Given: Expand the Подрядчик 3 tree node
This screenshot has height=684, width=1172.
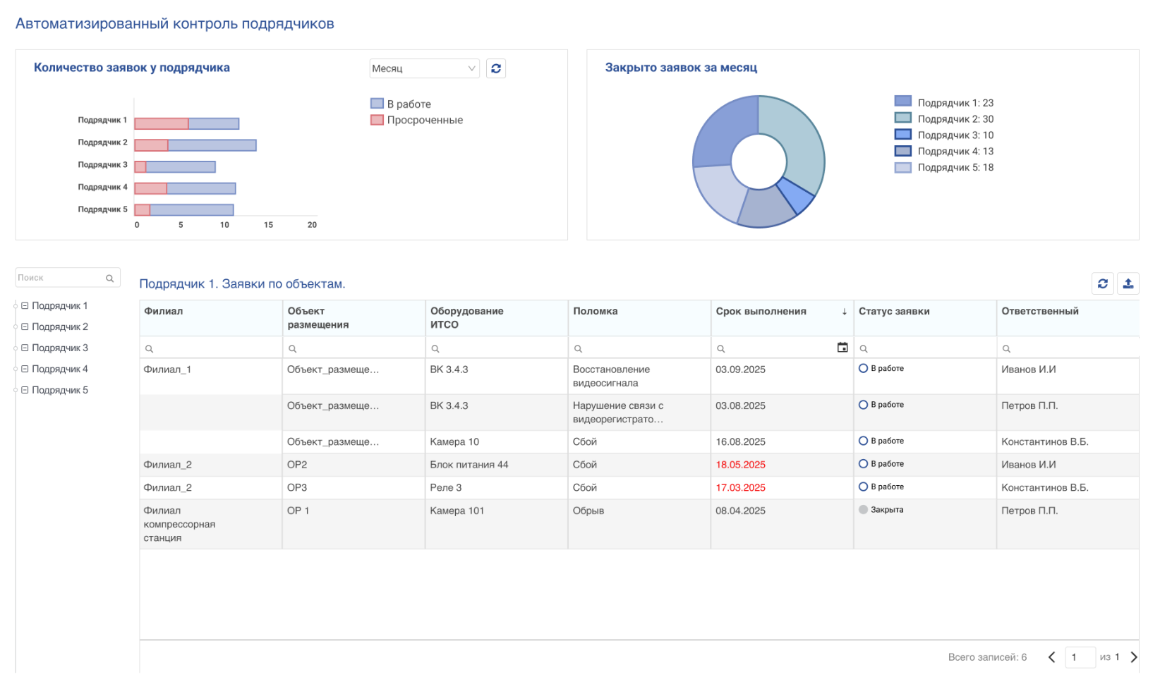Looking at the screenshot, I should click(x=25, y=348).
